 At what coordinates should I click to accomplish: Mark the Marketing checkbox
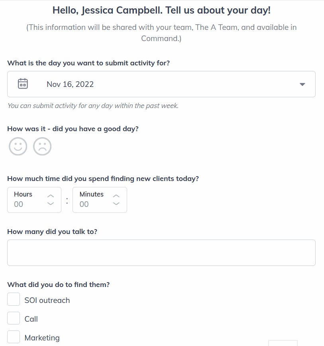(13, 336)
